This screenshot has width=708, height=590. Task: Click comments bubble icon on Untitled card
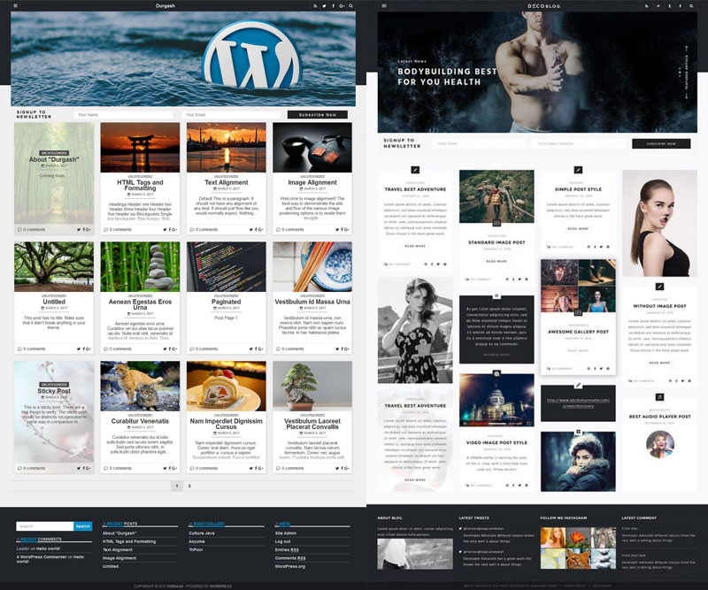pos(19,349)
